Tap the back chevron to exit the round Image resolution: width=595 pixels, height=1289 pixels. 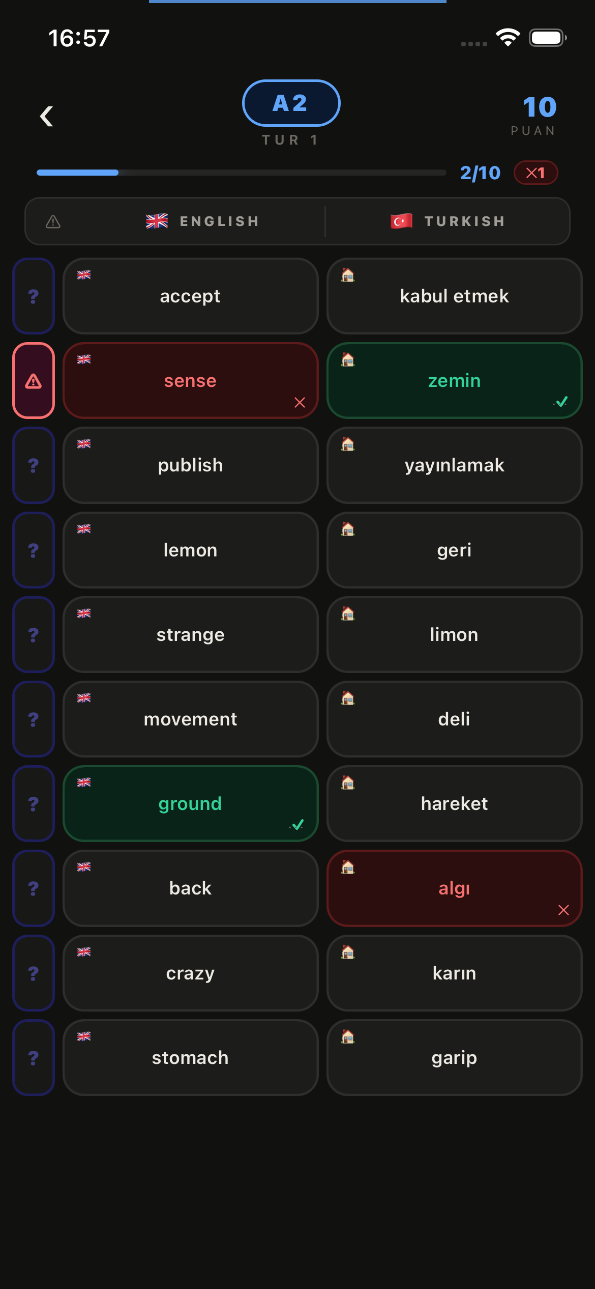[46, 116]
